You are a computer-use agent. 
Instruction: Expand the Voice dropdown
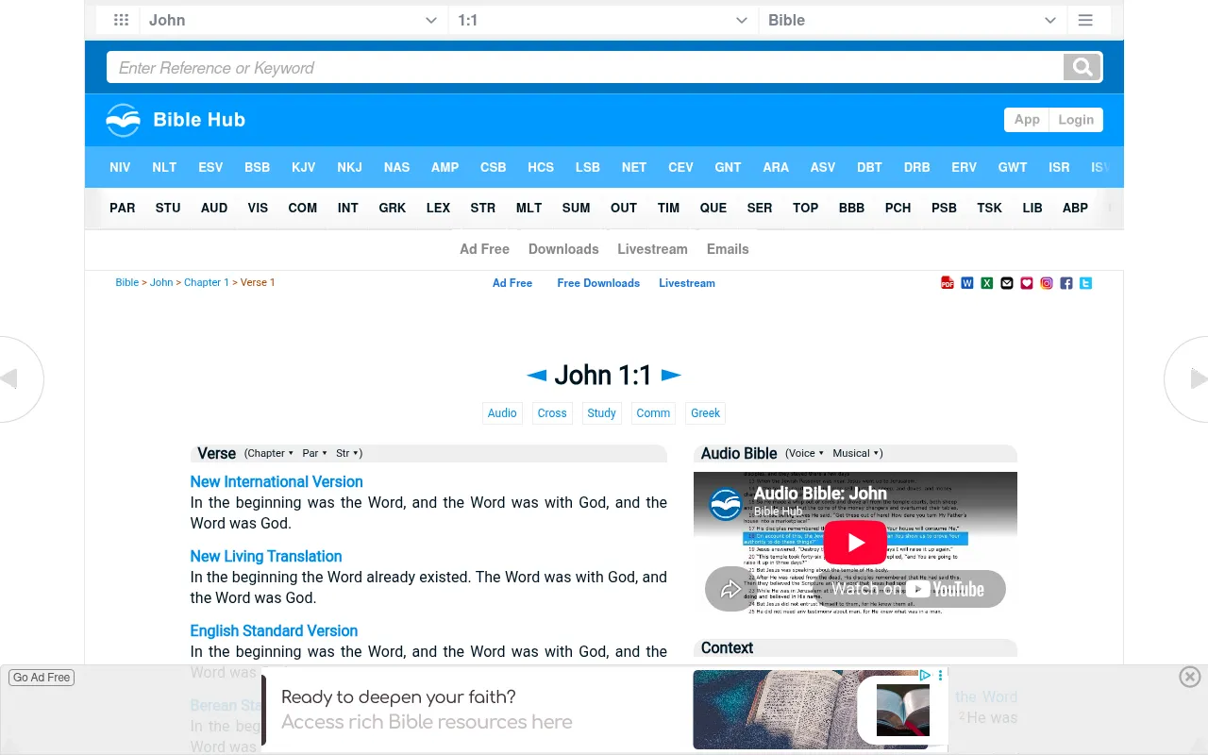[x=806, y=453]
